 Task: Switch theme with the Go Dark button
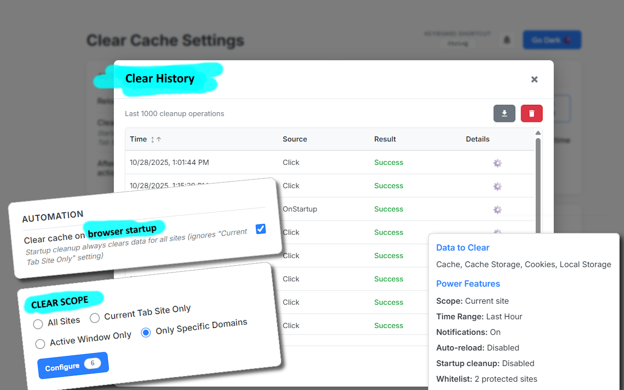click(552, 40)
